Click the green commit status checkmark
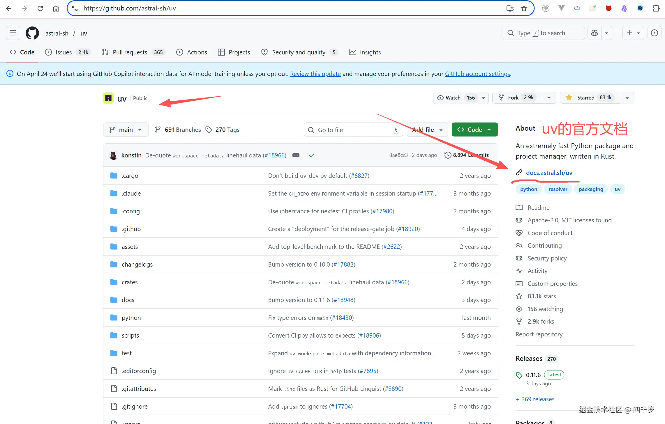Viewport: 665px width, 424px height. [x=312, y=155]
